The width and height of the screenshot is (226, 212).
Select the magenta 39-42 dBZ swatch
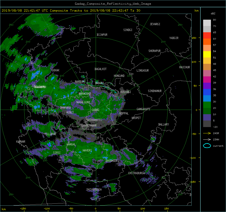point(207,80)
